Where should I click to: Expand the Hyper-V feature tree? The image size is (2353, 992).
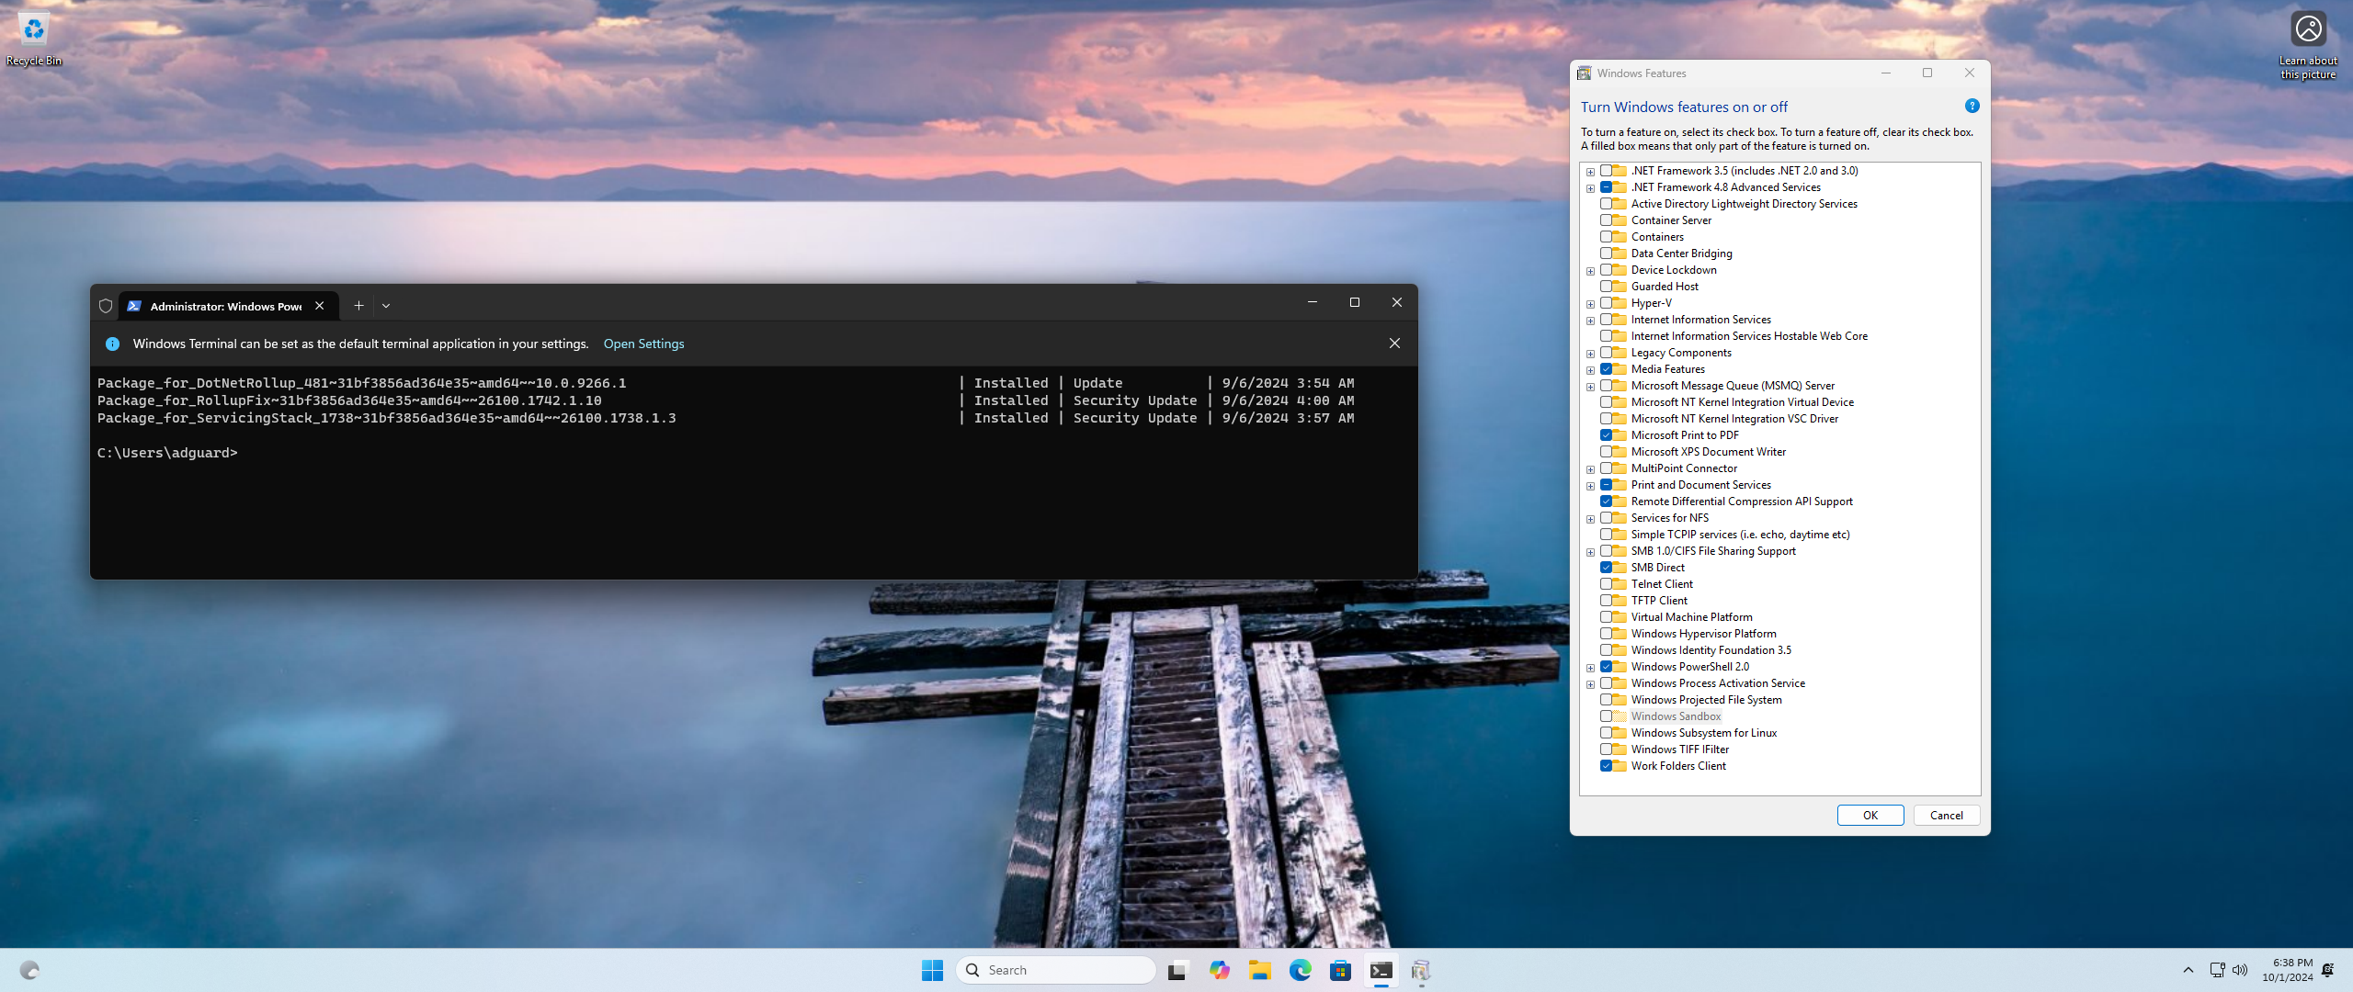[x=1590, y=304]
